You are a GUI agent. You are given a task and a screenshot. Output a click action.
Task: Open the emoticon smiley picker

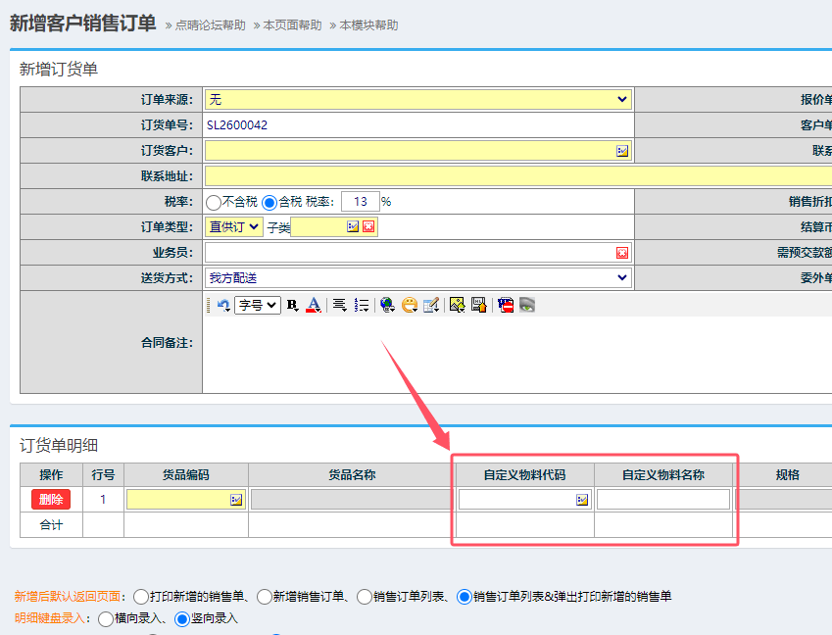click(x=409, y=305)
